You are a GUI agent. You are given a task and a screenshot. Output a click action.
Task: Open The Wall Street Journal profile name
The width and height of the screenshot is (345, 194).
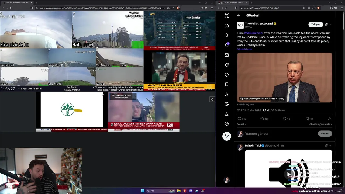click(x=259, y=24)
